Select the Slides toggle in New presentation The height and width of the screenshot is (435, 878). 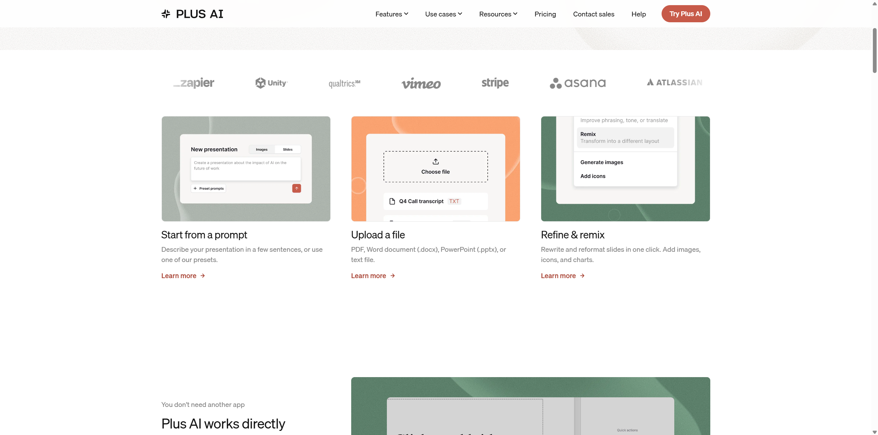pyautogui.click(x=288, y=149)
